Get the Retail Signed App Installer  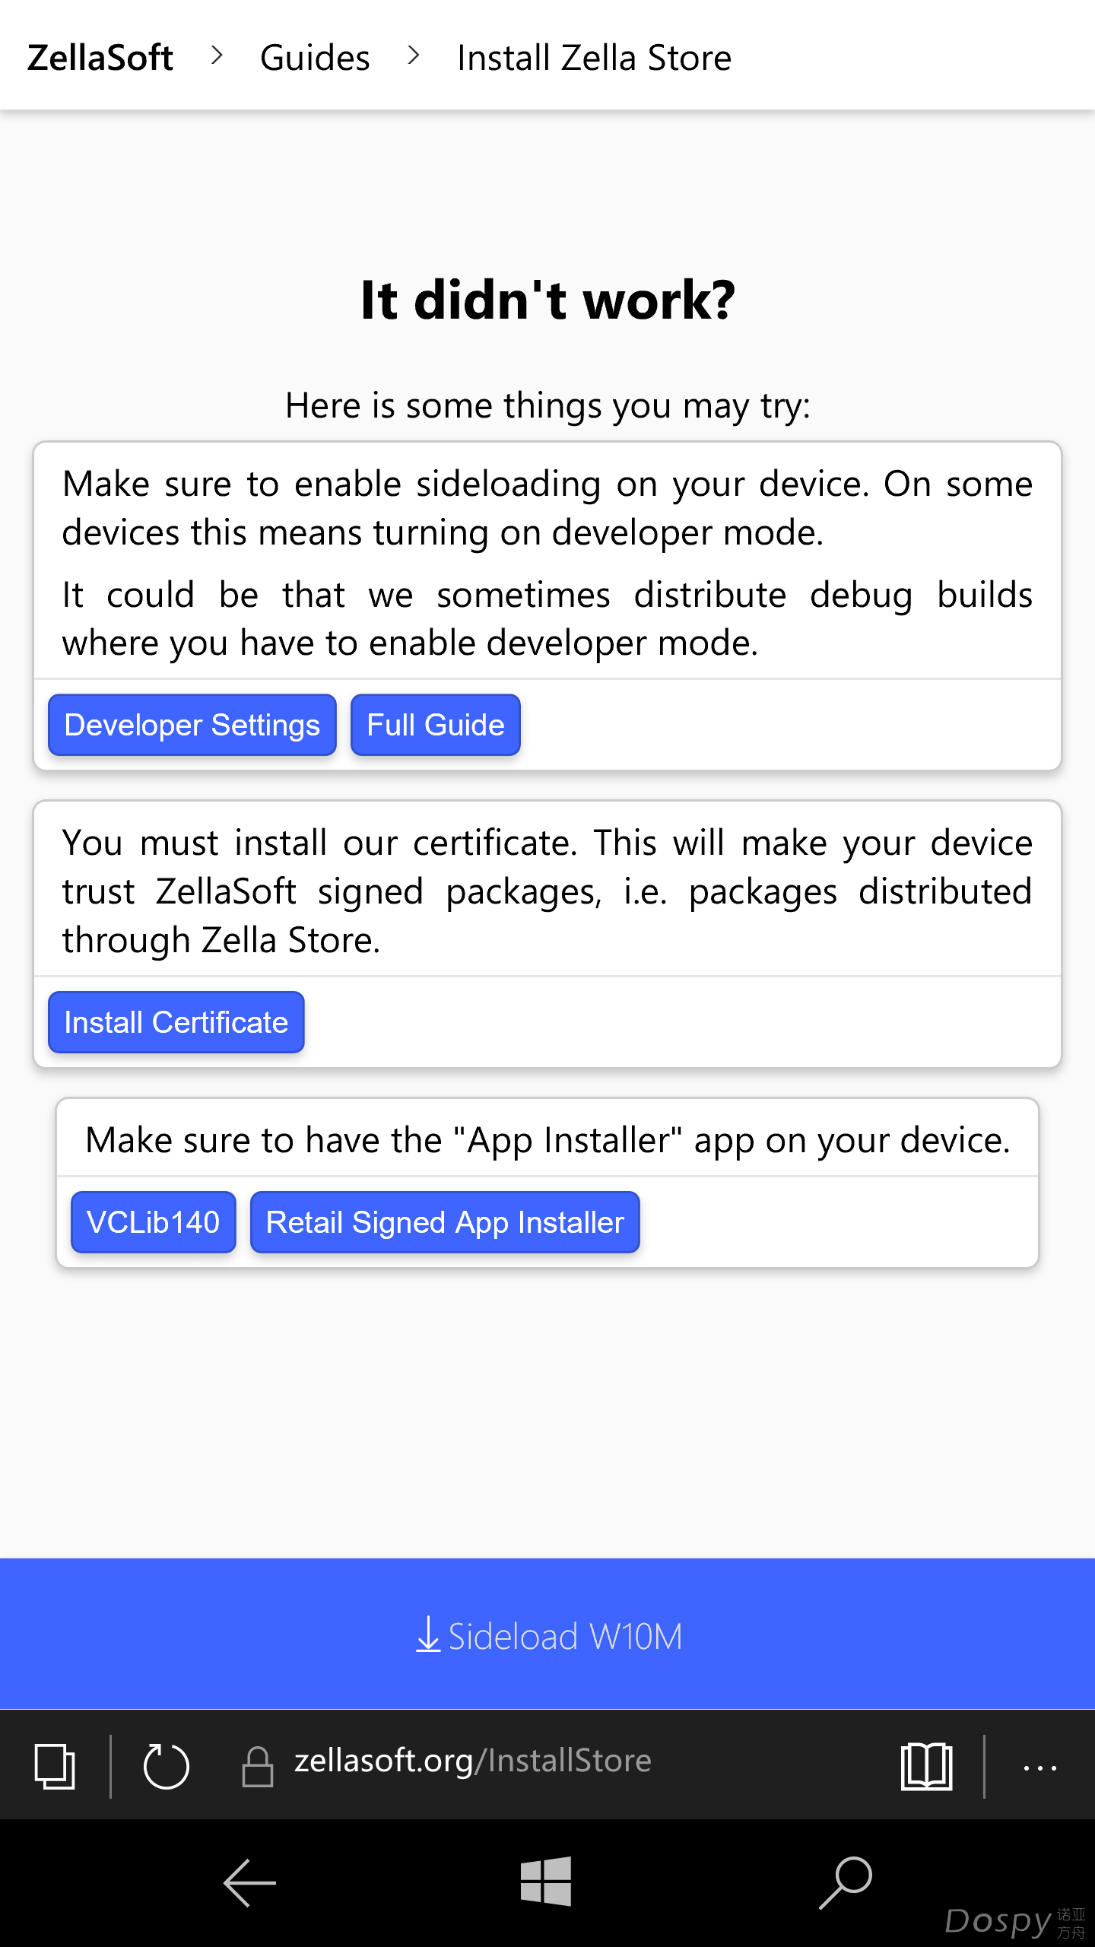[445, 1222]
